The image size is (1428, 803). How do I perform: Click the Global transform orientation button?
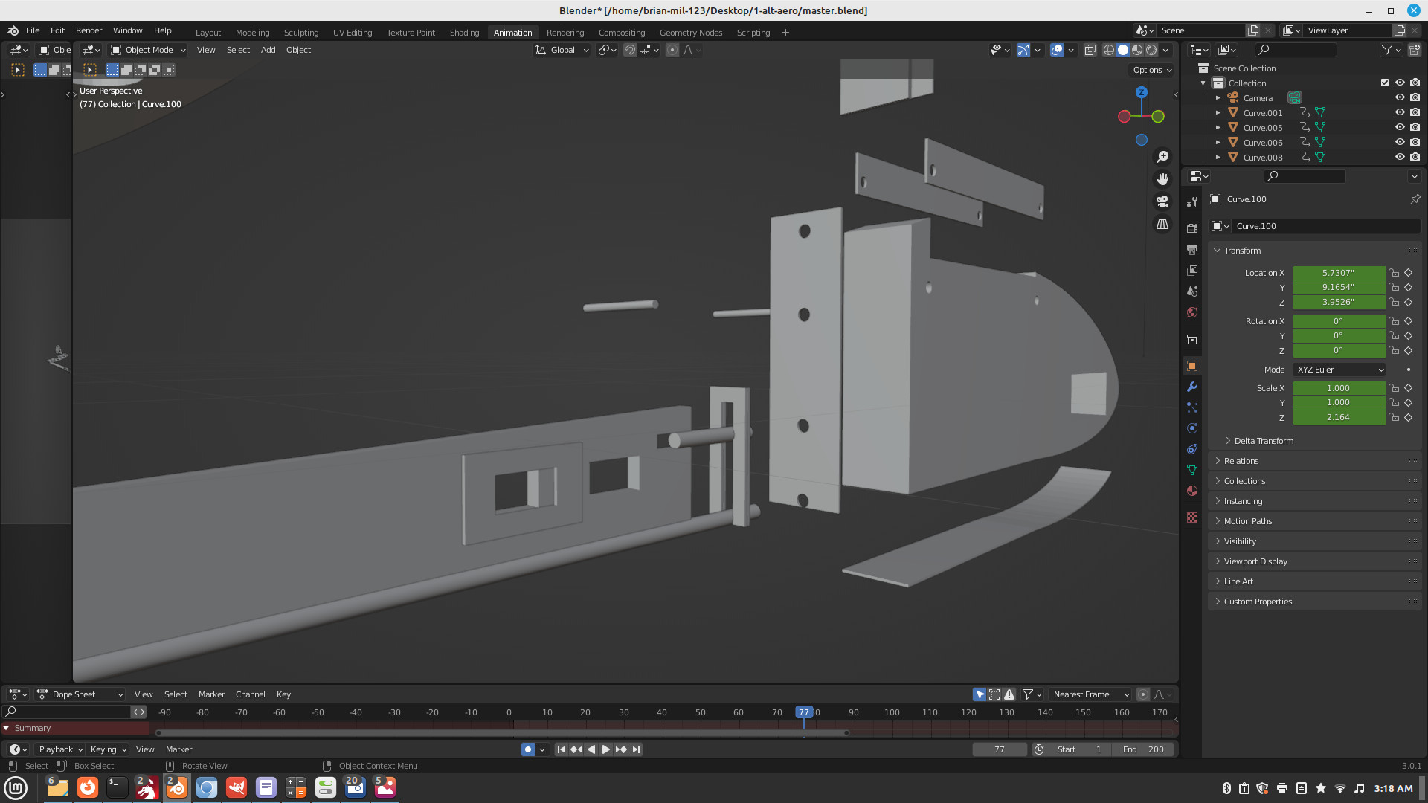pos(562,50)
